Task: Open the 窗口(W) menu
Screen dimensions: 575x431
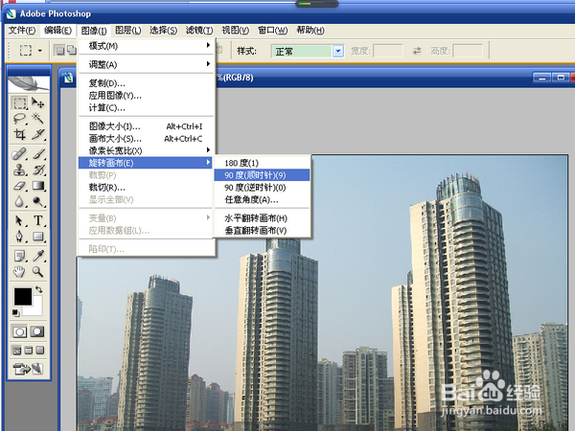Action: [x=272, y=31]
